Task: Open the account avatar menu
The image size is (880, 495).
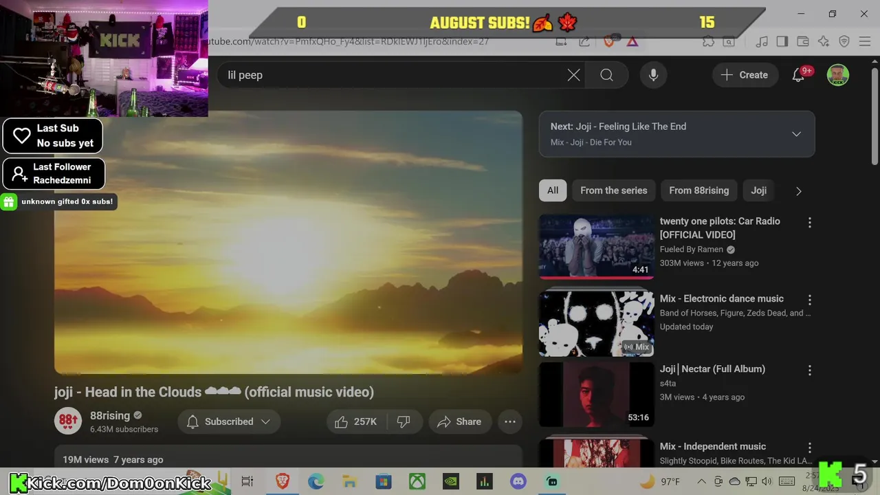Action: [837, 75]
